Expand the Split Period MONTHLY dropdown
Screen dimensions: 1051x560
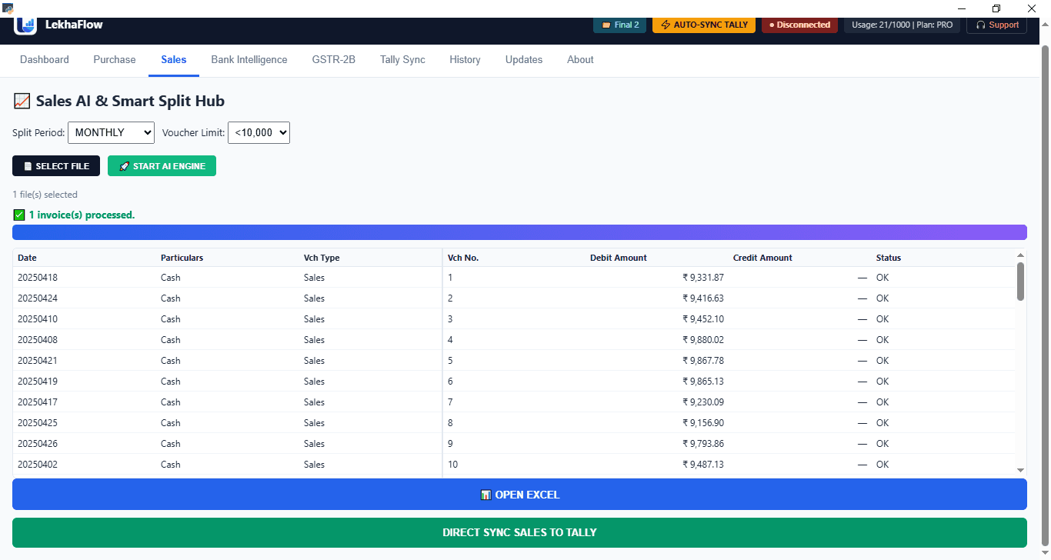point(112,132)
